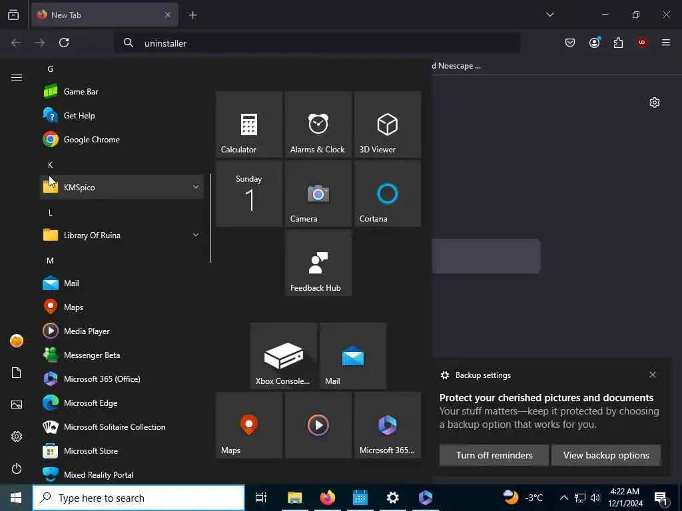Launch Microsoft Store
This screenshot has width=682, height=511.
(121, 450)
